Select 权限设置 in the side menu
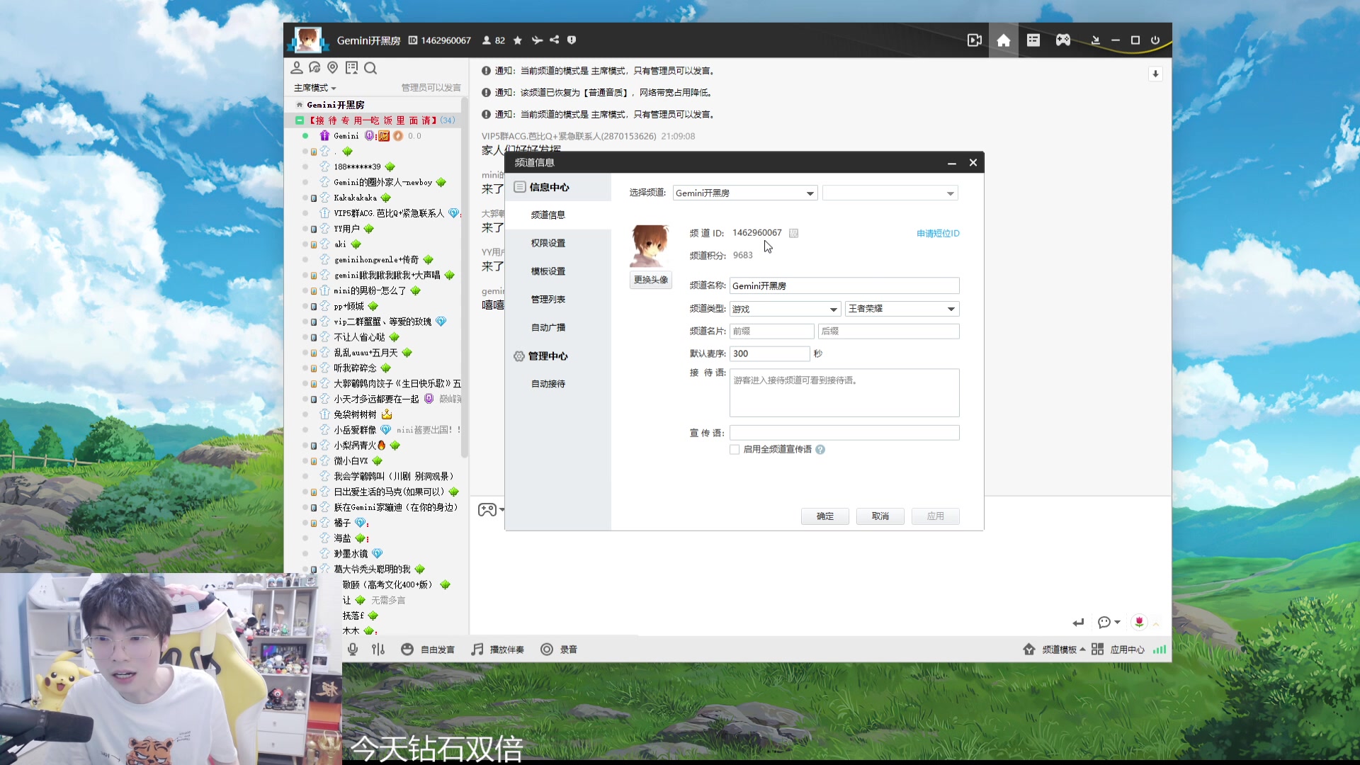 tap(548, 243)
